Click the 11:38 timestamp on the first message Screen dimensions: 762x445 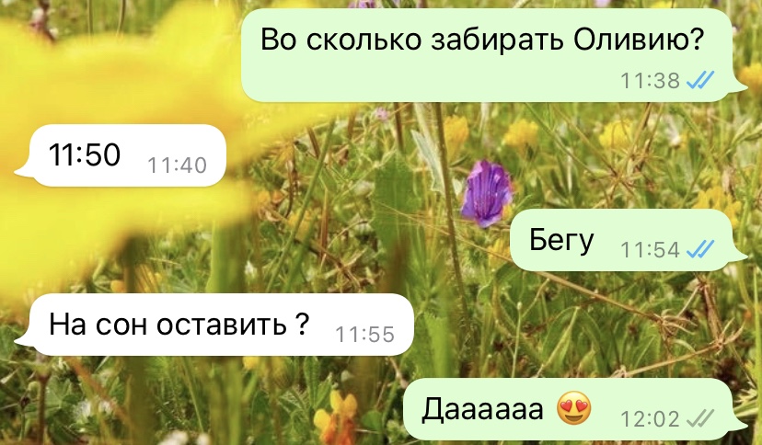click(651, 81)
